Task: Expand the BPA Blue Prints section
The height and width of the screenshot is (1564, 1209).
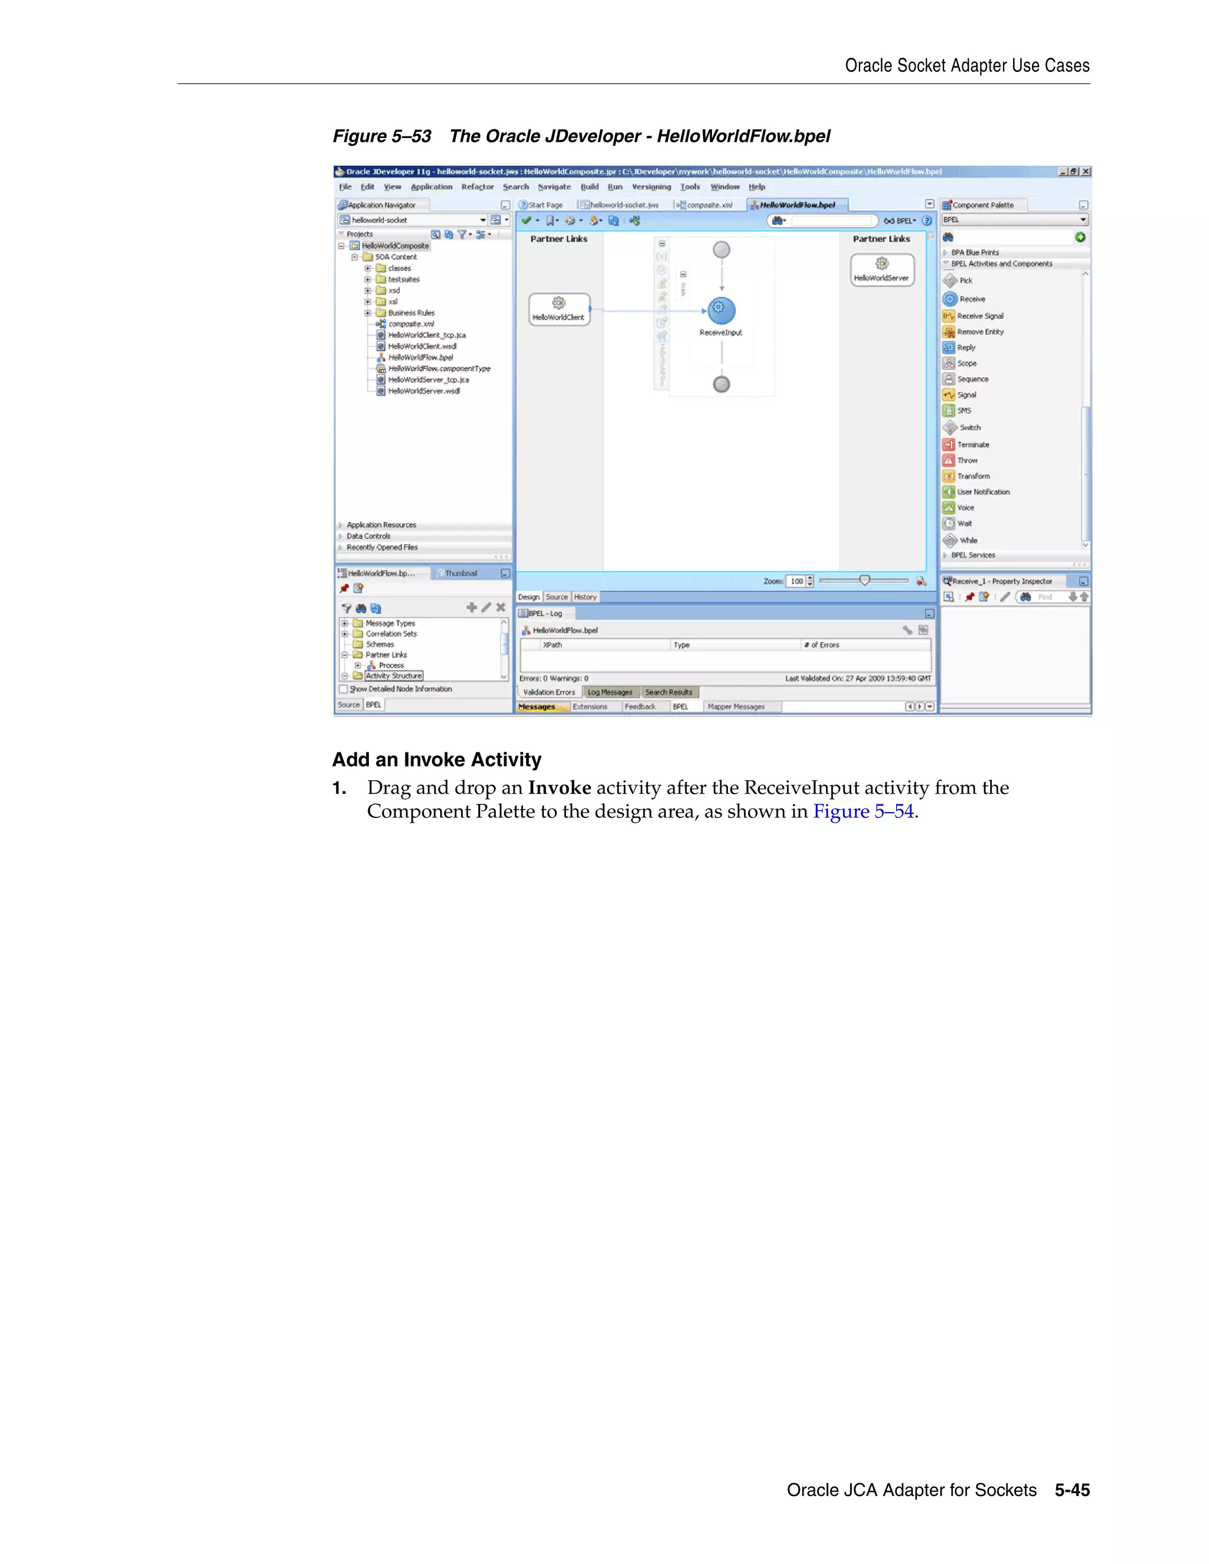Action: [x=946, y=253]
